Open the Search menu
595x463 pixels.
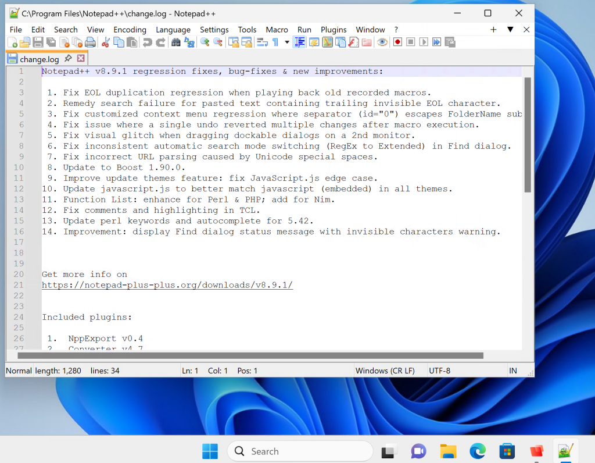[x=66, y=30]
